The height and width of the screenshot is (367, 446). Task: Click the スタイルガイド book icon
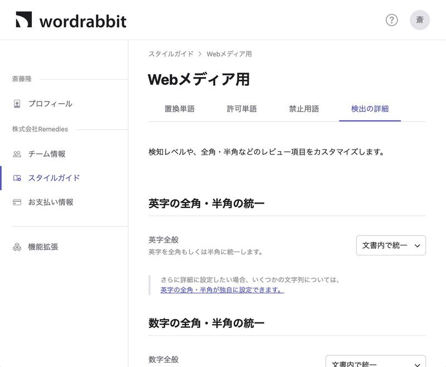coord(18,178)
